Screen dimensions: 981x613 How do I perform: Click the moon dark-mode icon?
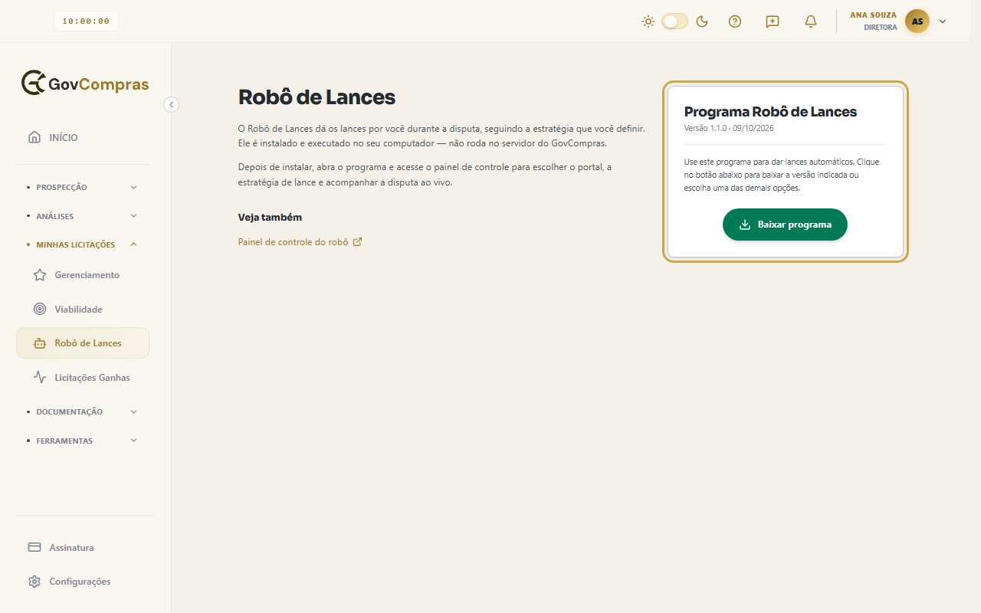pyautogui.click(x=702, y=21)
